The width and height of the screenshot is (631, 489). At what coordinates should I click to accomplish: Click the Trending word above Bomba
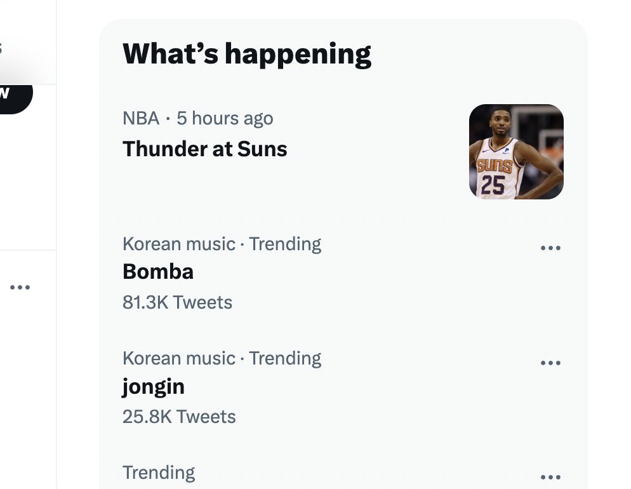coord(285,244)
